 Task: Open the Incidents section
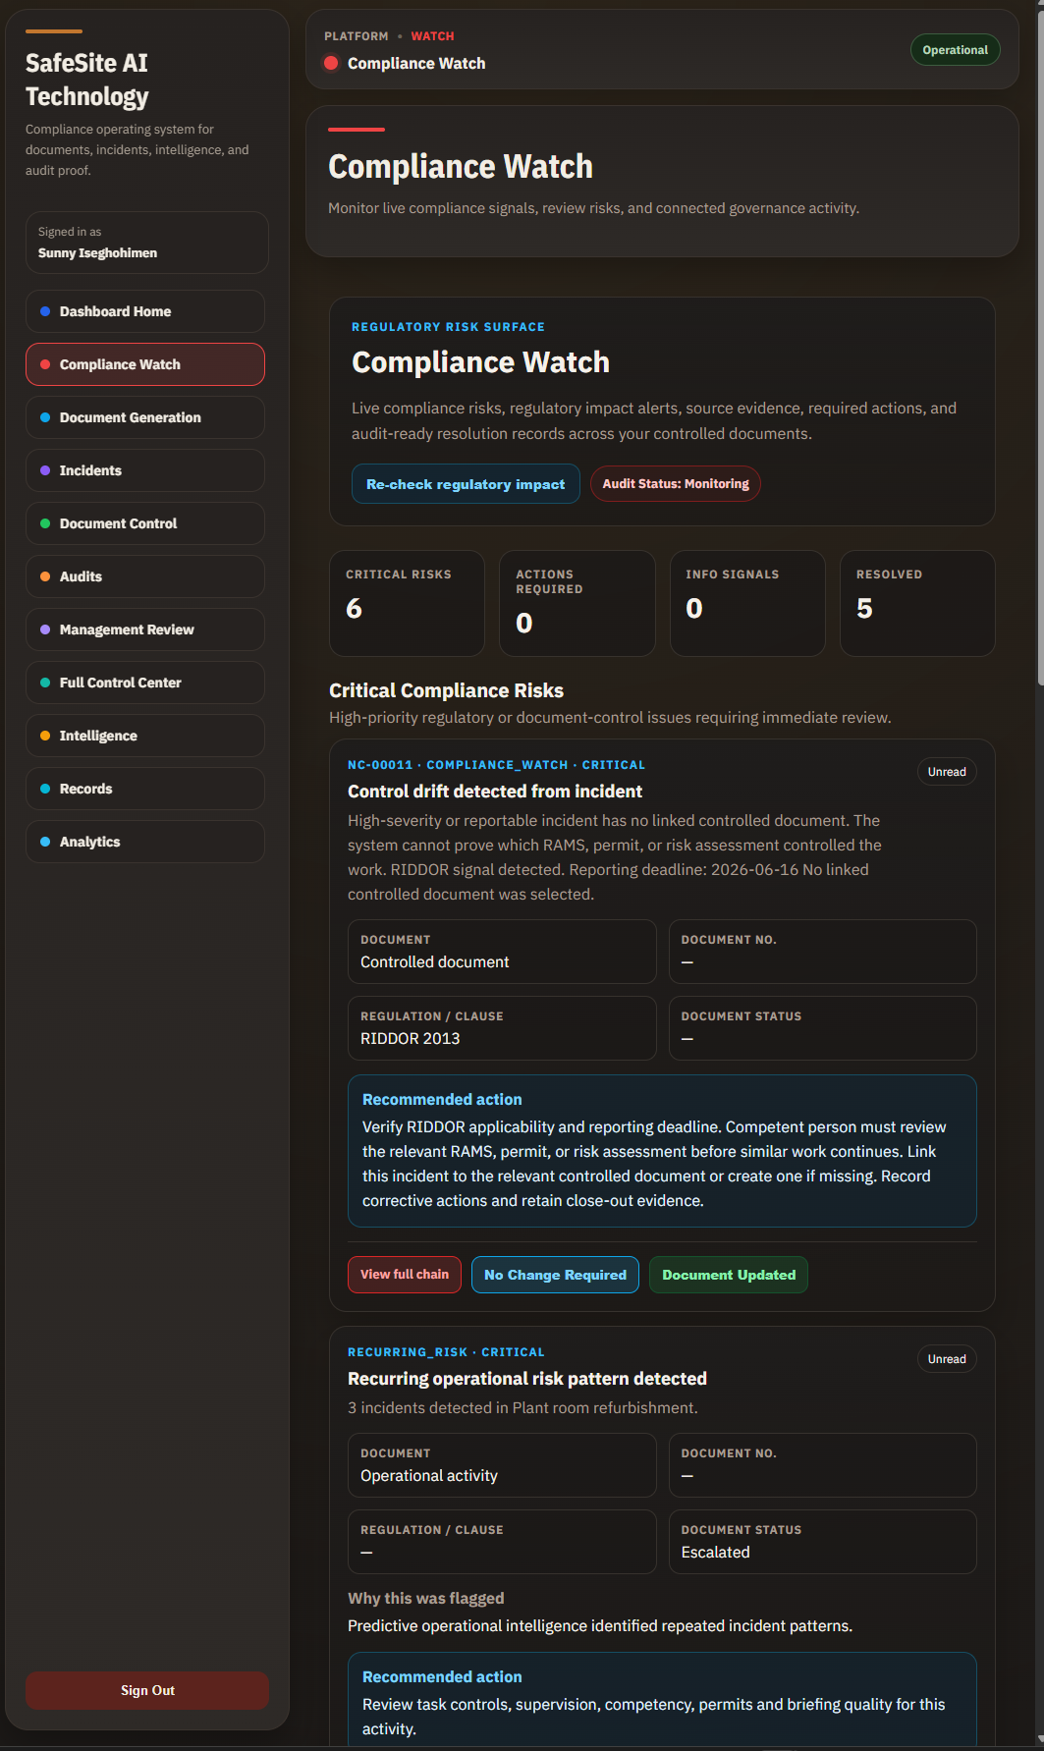tap(145, 470)
